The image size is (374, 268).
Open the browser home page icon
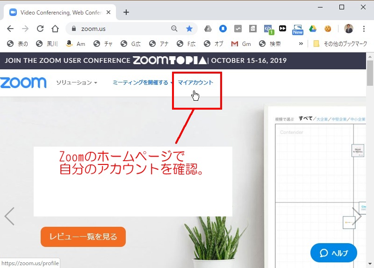click(55, 29)
